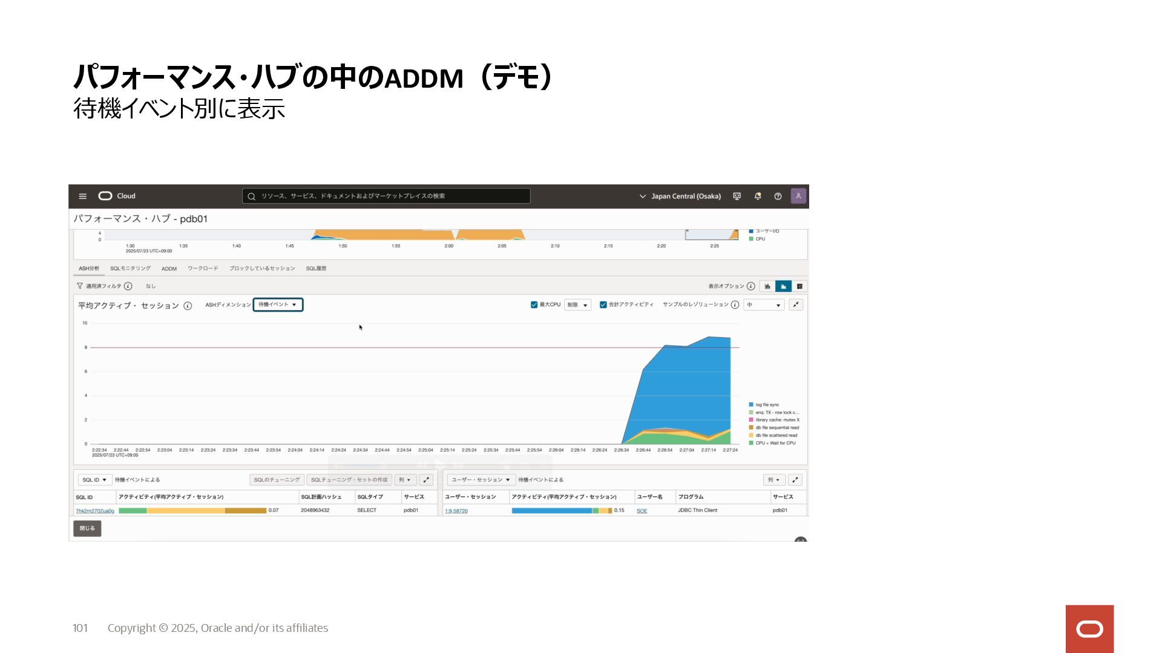The height and width of the screenshot is (653, 1162).
Task: Show info icon next to 表示オプション
Action: click(x=750, y=286)
